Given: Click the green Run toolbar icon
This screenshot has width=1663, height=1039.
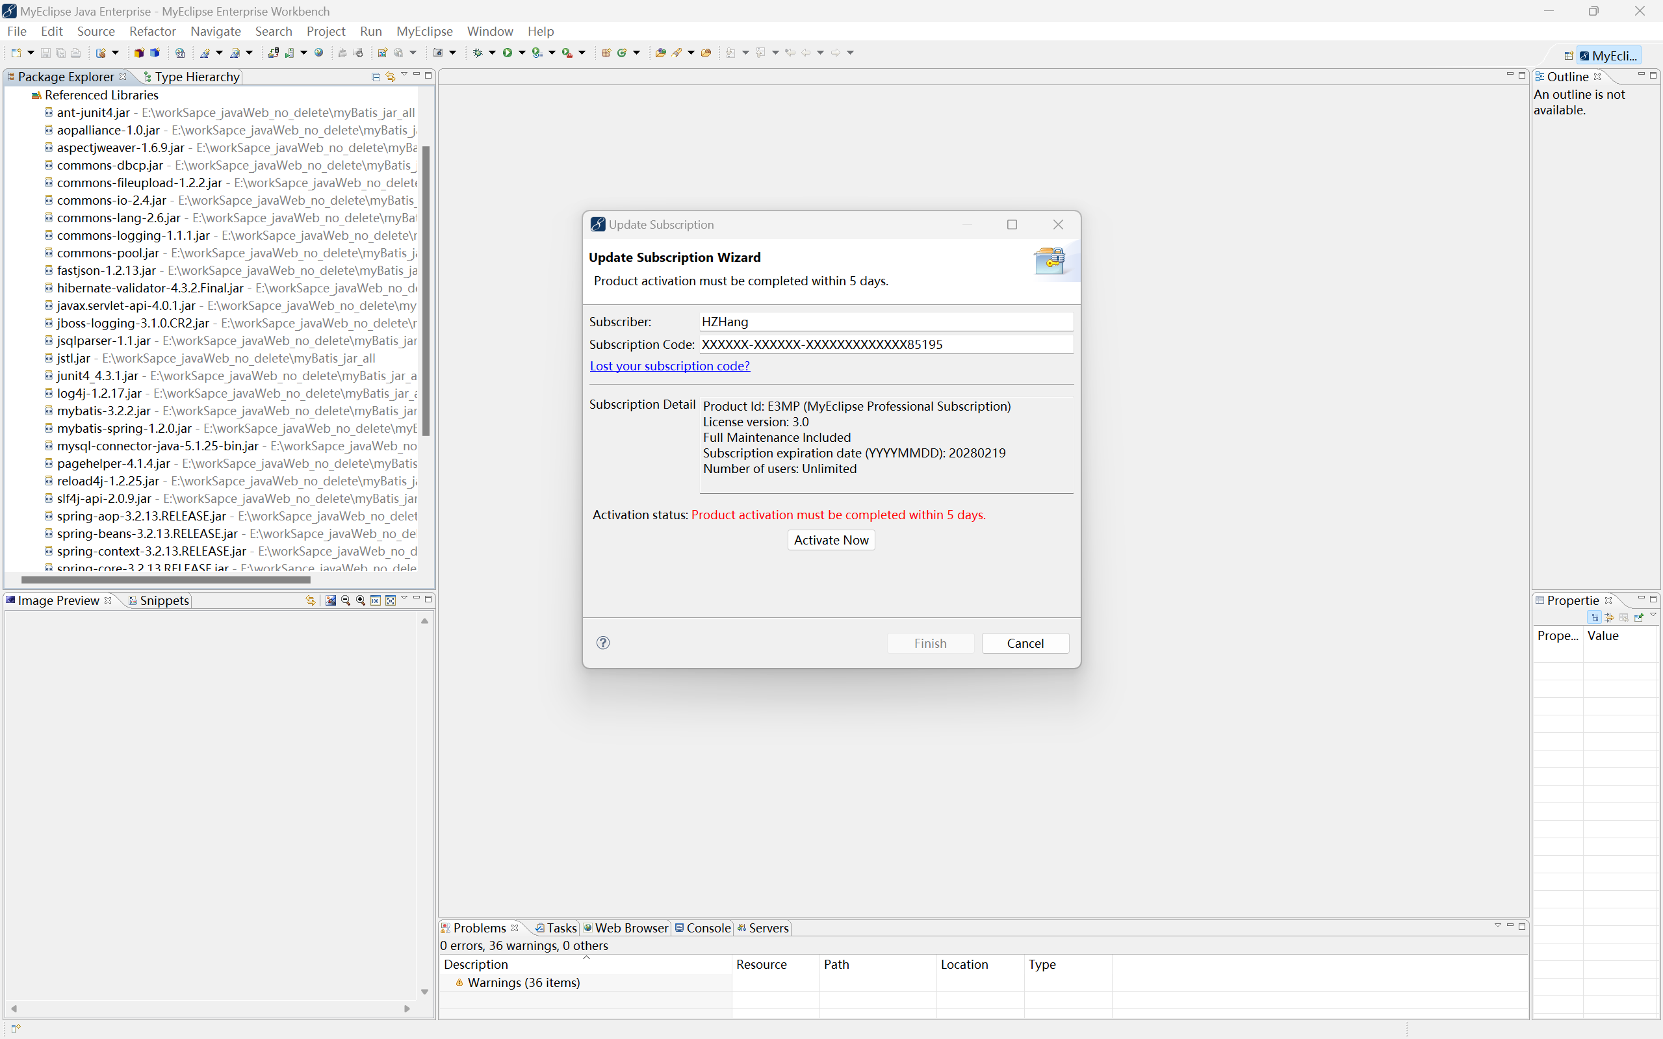Looking at the screenshot, I should [x=507, y=53].
